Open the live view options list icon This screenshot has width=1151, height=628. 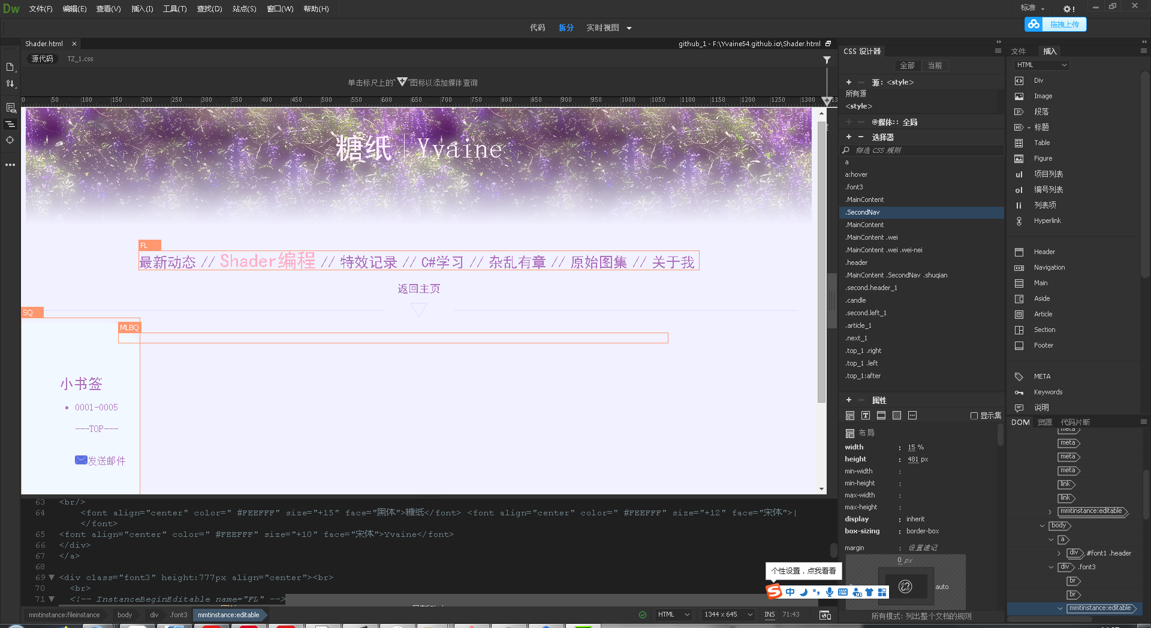coord(10,108)
